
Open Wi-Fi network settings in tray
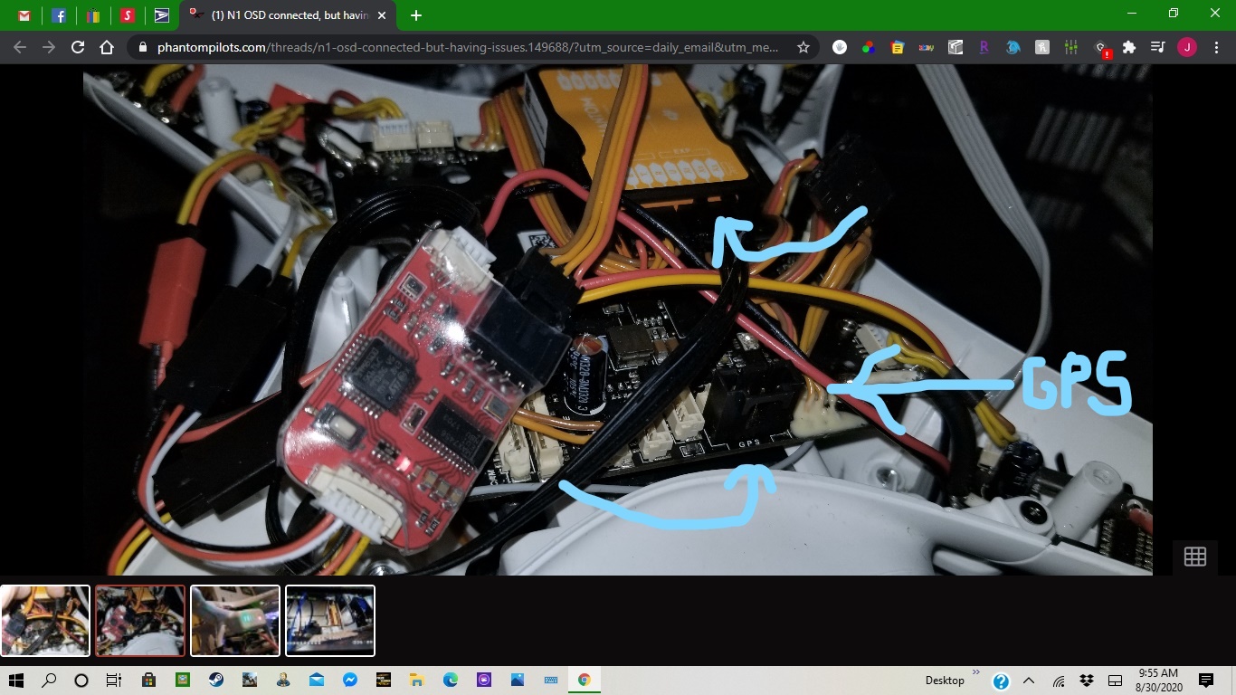coord(1058,681)
